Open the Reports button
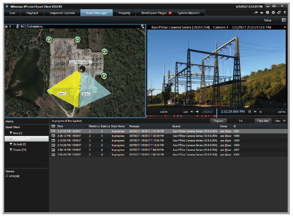The height and width of the screenshot is (217, 293). 219,121
